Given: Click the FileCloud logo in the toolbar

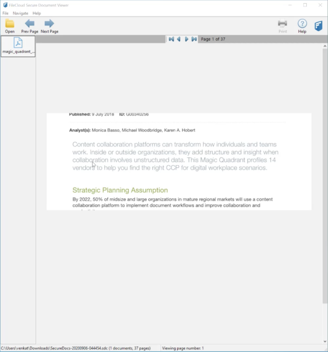Looking at the screenshot, I should point(318,26).
